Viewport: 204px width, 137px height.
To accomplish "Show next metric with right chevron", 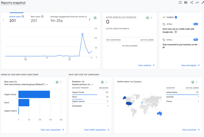I will [90, 20].
